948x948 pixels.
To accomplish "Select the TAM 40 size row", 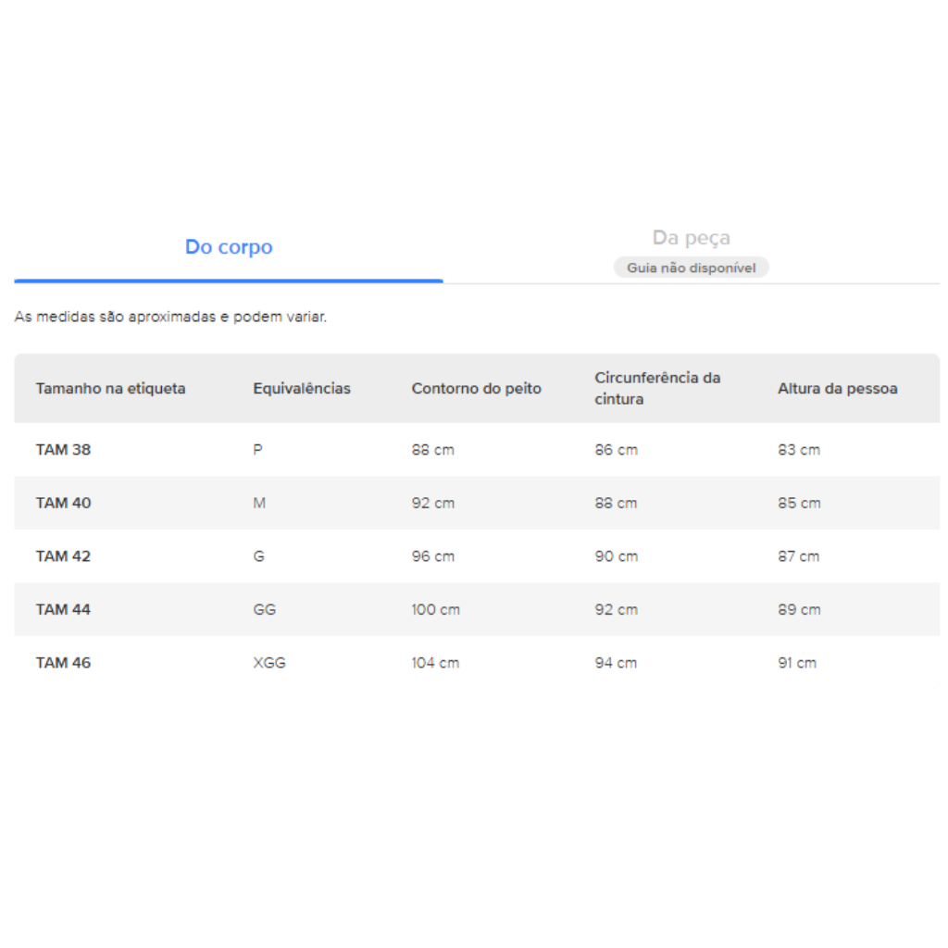I will coord(477,503).
